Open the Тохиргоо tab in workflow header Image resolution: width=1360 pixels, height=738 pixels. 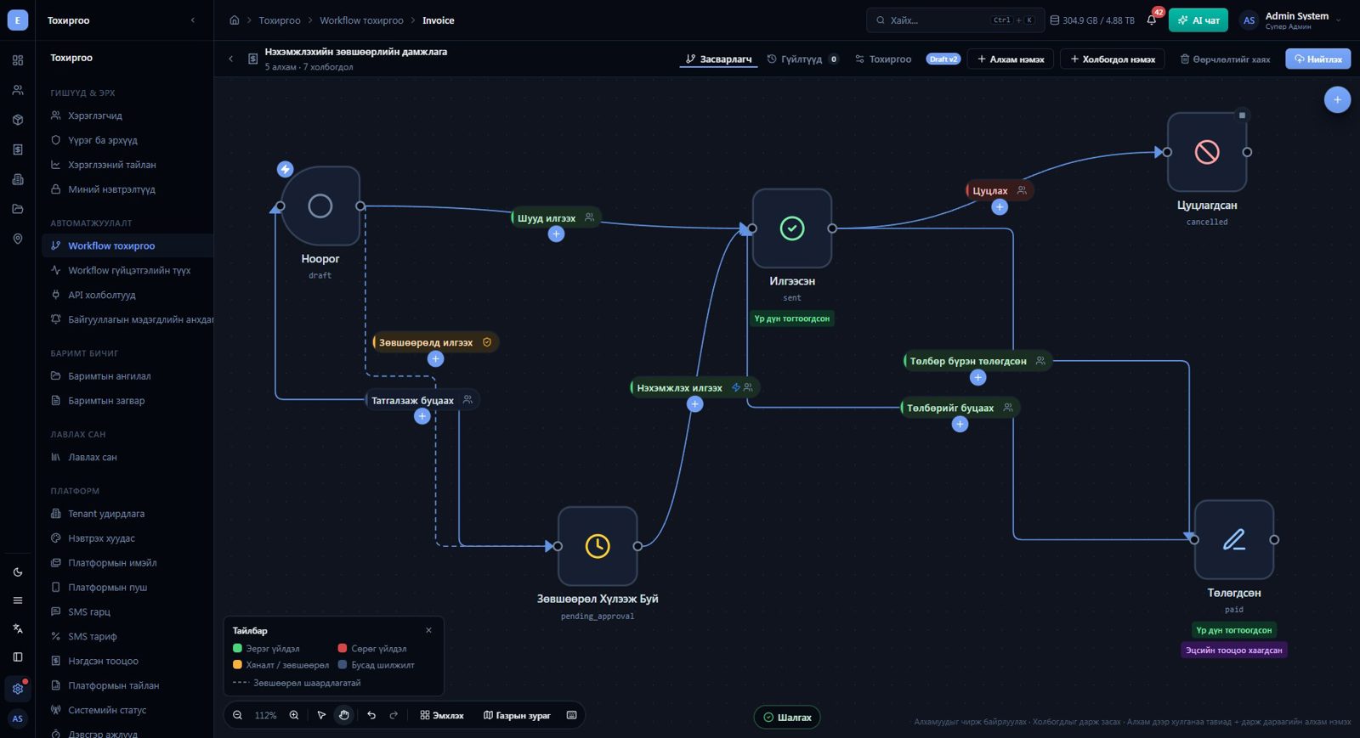pos(883,59)
